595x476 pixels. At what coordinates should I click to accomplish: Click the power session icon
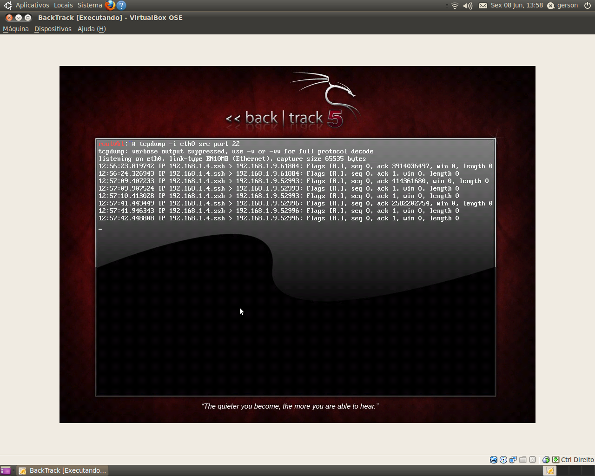coord(588,6)
